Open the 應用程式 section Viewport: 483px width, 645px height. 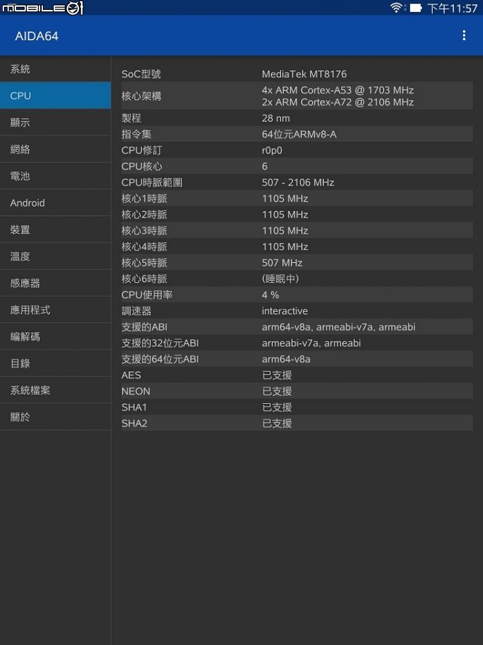56,309
